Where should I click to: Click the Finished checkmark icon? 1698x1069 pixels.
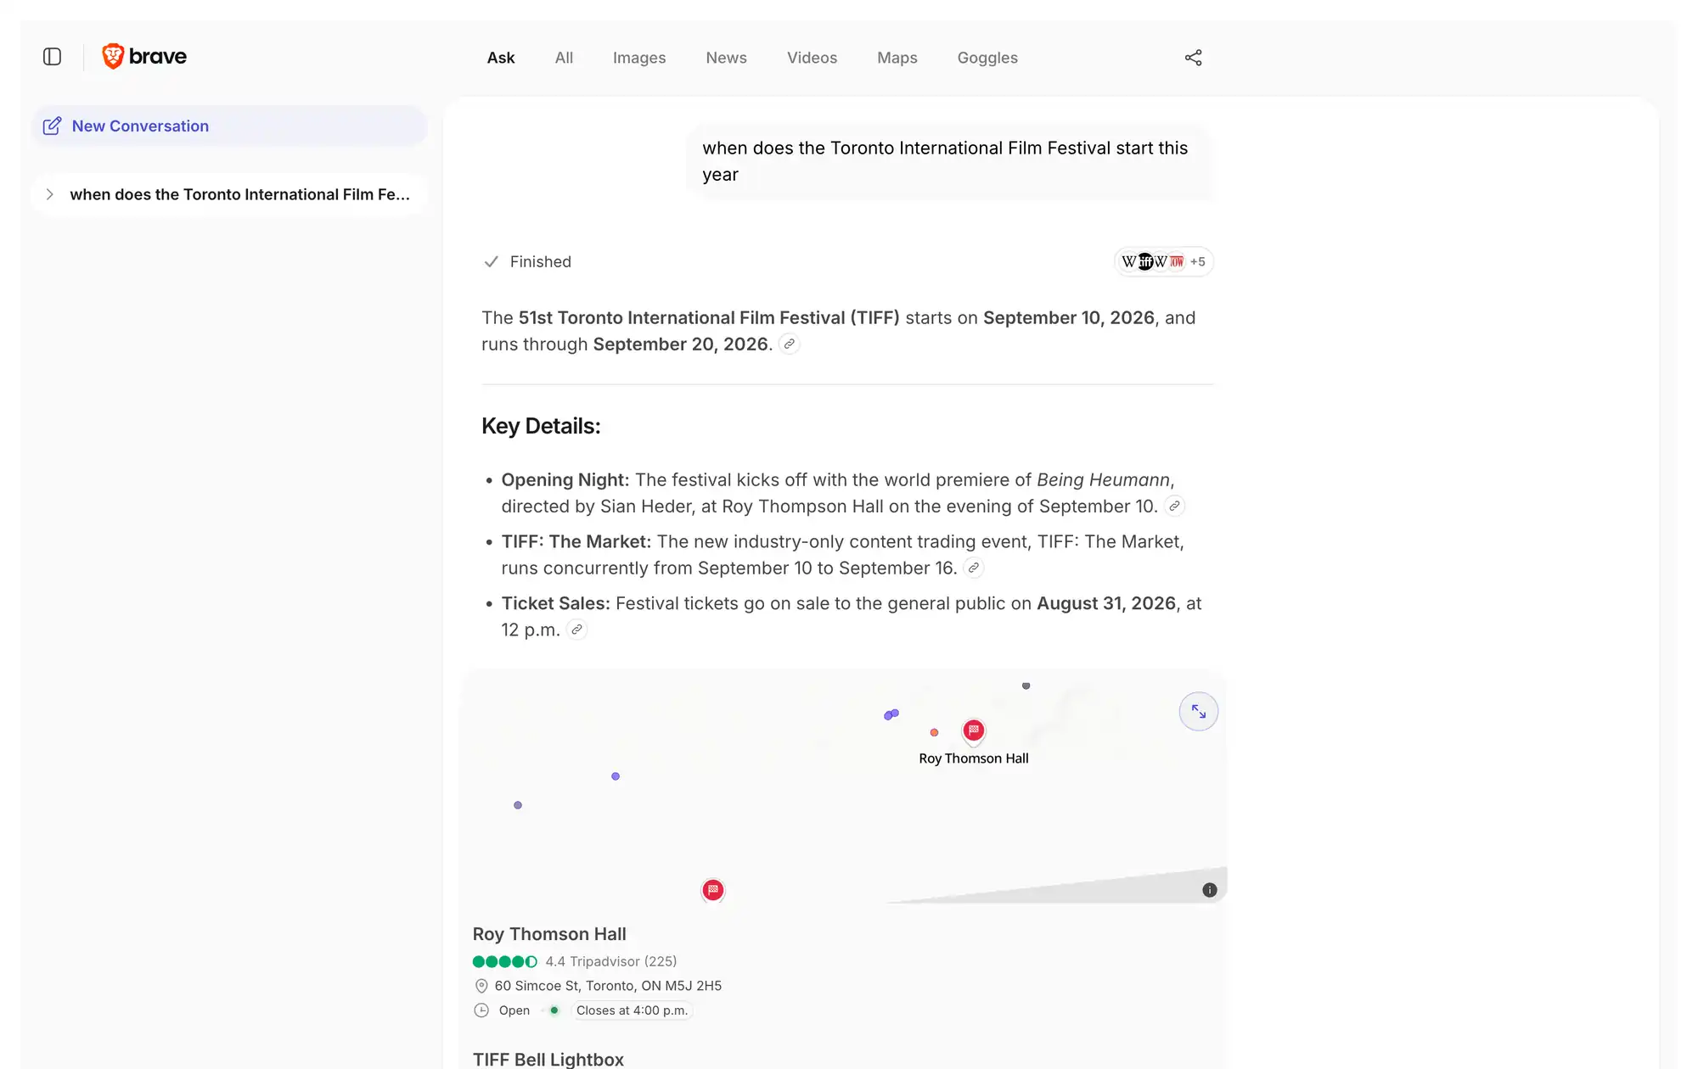click(491, 262)
